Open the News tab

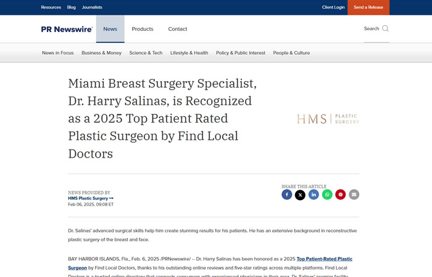(110, 29)
